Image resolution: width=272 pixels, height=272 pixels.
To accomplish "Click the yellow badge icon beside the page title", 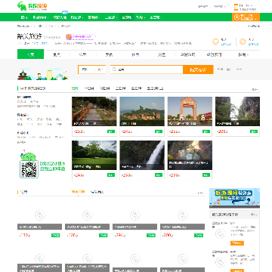I will pos(69,37).
